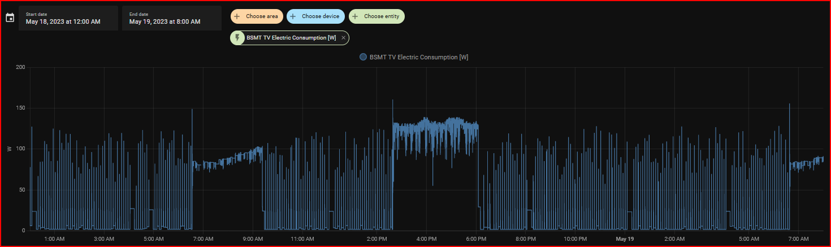Click the plus icon on Choose device chip

click(x=293, y=16)
